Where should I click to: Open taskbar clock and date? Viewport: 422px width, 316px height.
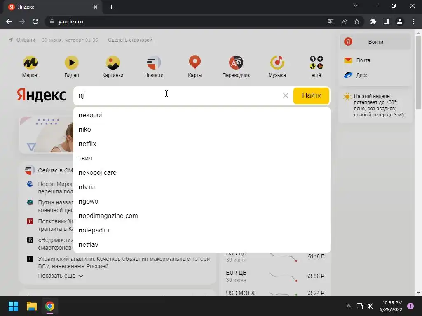(x=391, y=306)
